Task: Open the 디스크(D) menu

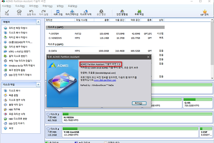Action: [x=20, y=6]
